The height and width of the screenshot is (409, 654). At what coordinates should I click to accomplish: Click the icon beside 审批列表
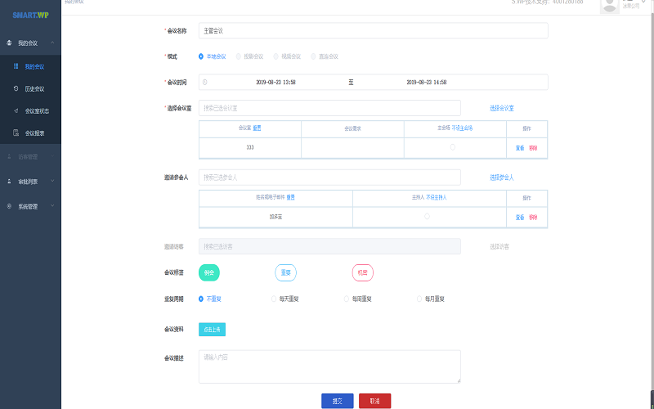(9, 181)
